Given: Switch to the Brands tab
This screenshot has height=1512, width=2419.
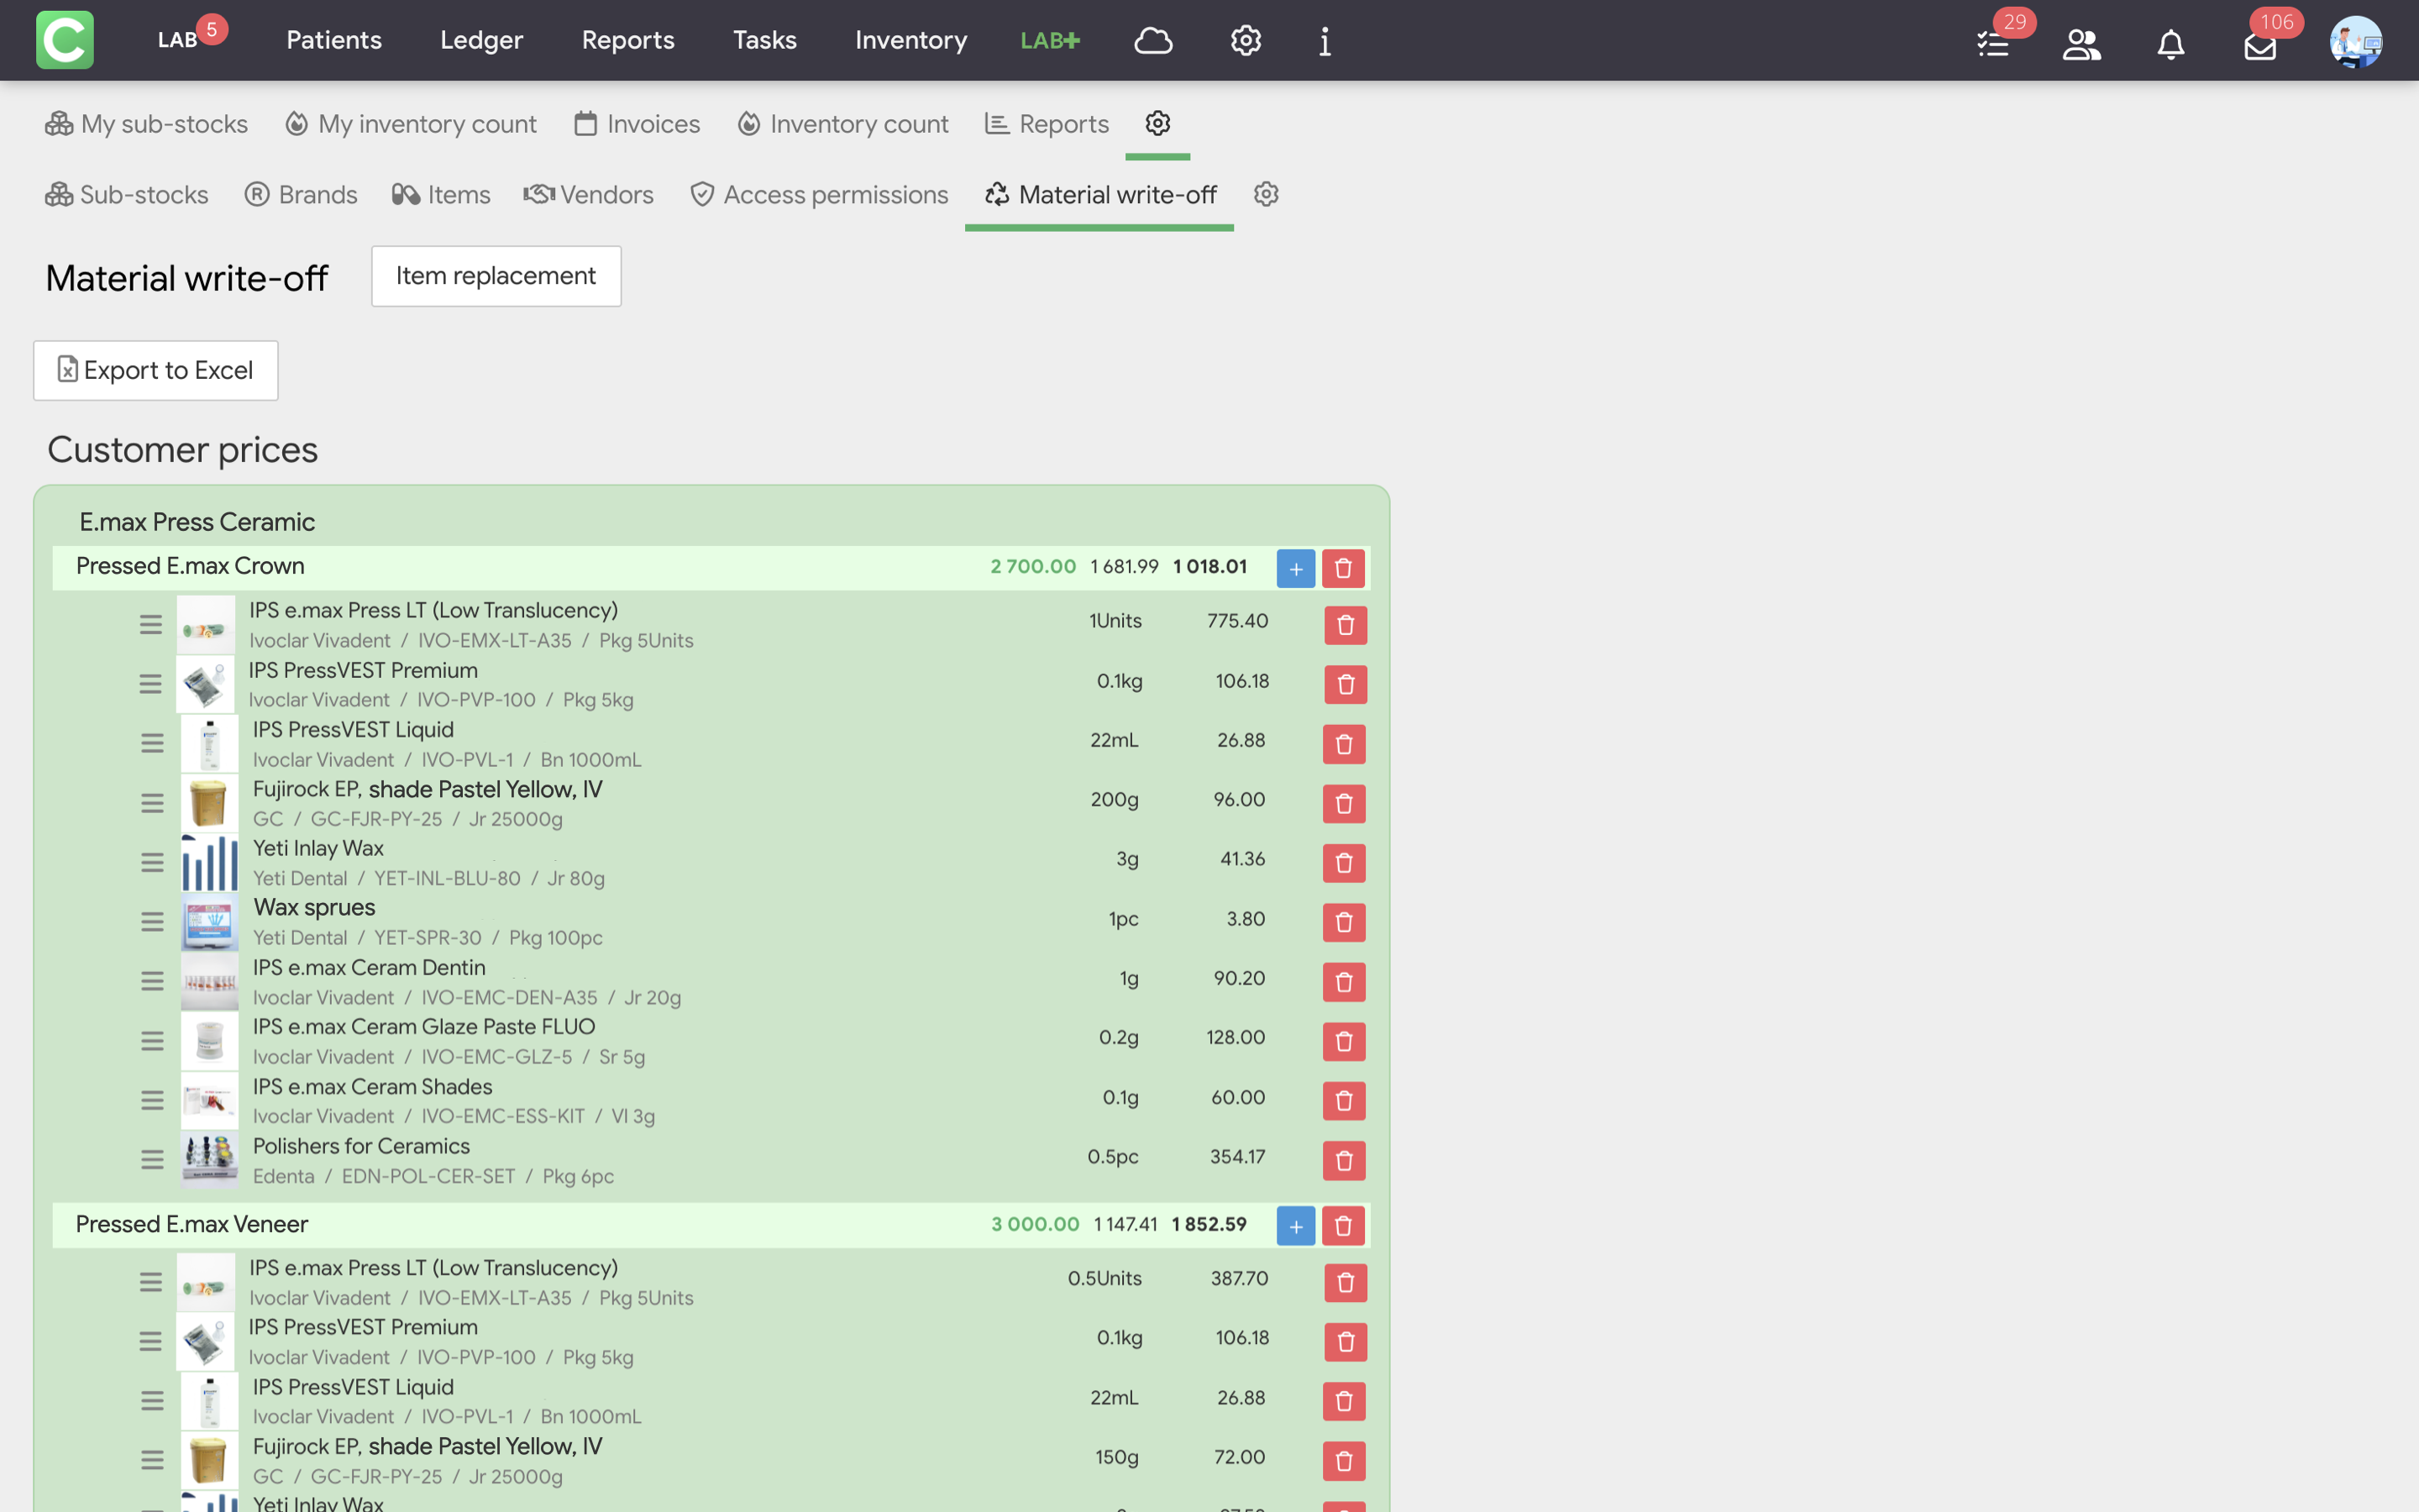Looking at the screenshot, I should pyautogui.click(x=301, y=195).
